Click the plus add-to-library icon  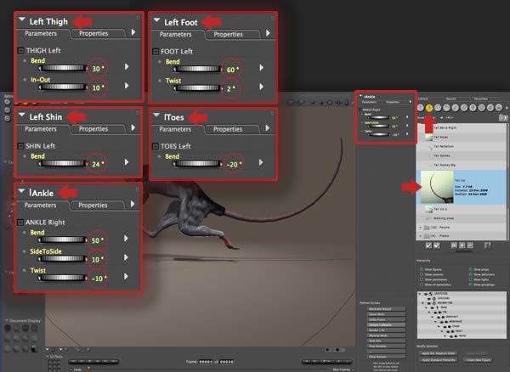(x=462, y=245)
